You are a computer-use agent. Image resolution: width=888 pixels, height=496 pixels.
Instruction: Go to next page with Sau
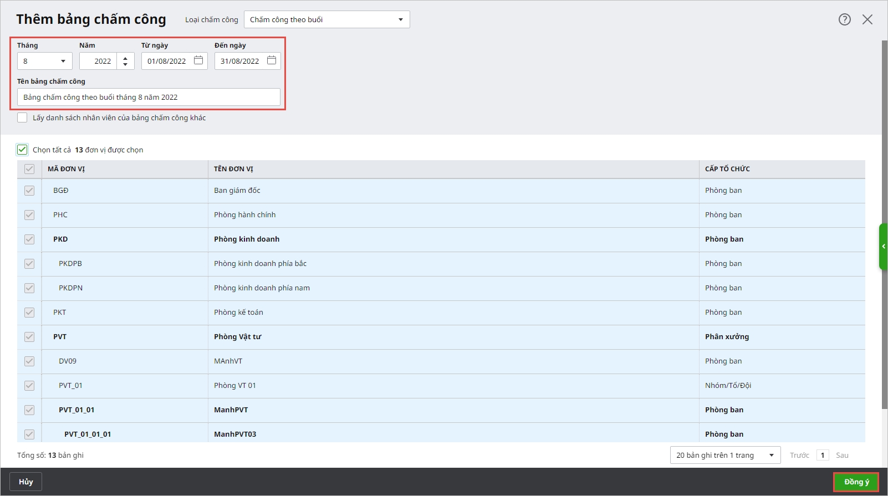[842, 455]
